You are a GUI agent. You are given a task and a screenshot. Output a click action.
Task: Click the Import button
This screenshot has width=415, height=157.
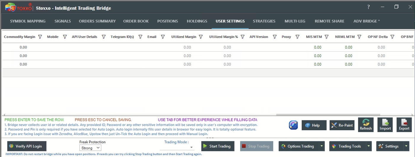(x=385, y=125)
